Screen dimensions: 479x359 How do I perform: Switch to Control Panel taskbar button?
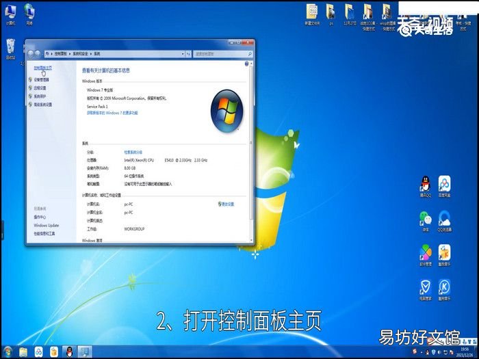(85, 352)
